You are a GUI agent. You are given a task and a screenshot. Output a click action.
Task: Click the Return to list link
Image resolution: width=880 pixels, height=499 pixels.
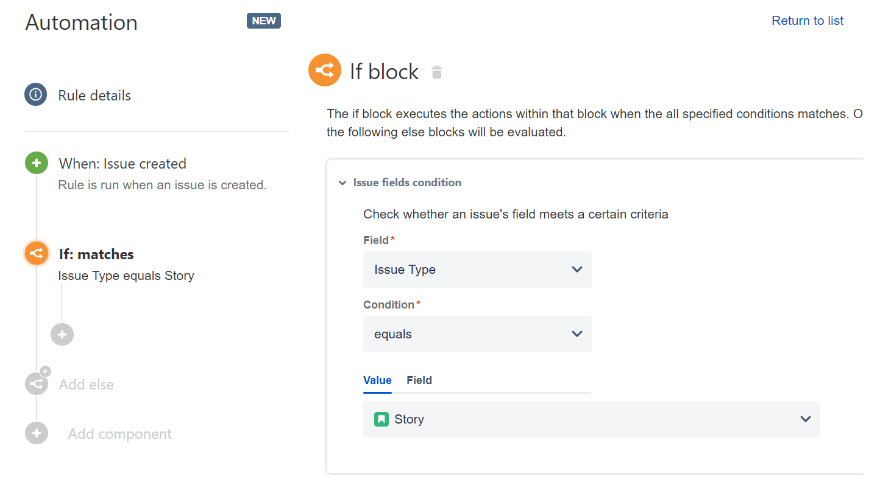click(x=807, y=20)
